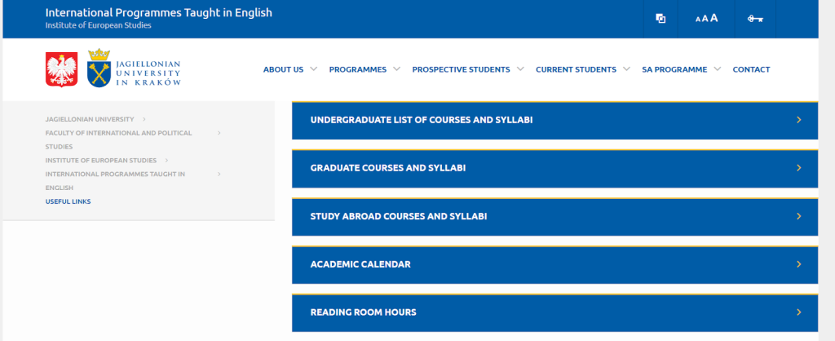Click the Jagiellonian University crest logo
This screenshot has width=835, height=341.
(x=99, y=69)
